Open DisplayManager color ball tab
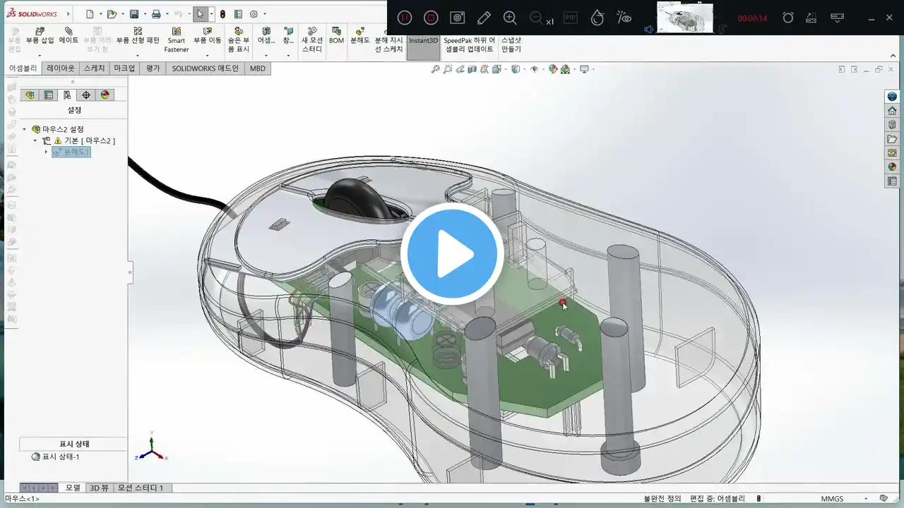 pyautogui.click(x=105, y=95)
